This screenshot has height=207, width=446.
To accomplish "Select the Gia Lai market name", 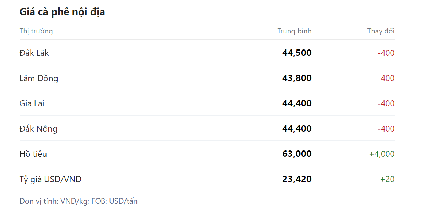I will pyautogui.click(x=32, y=103).
